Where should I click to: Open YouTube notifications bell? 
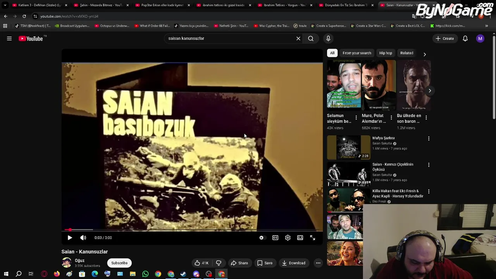465,38
